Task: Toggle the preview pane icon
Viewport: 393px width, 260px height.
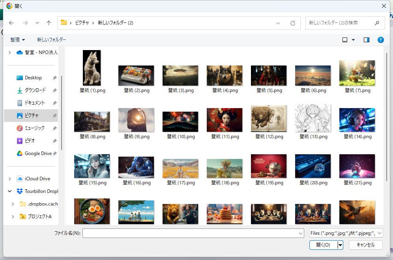Action: [367, 40]
